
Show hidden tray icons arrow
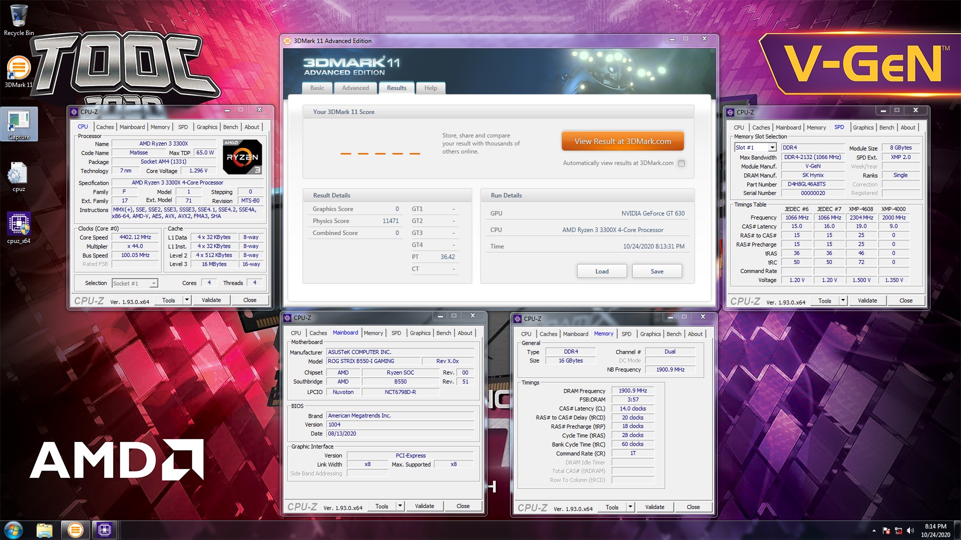pyautogui.click(x=874, y=530)
